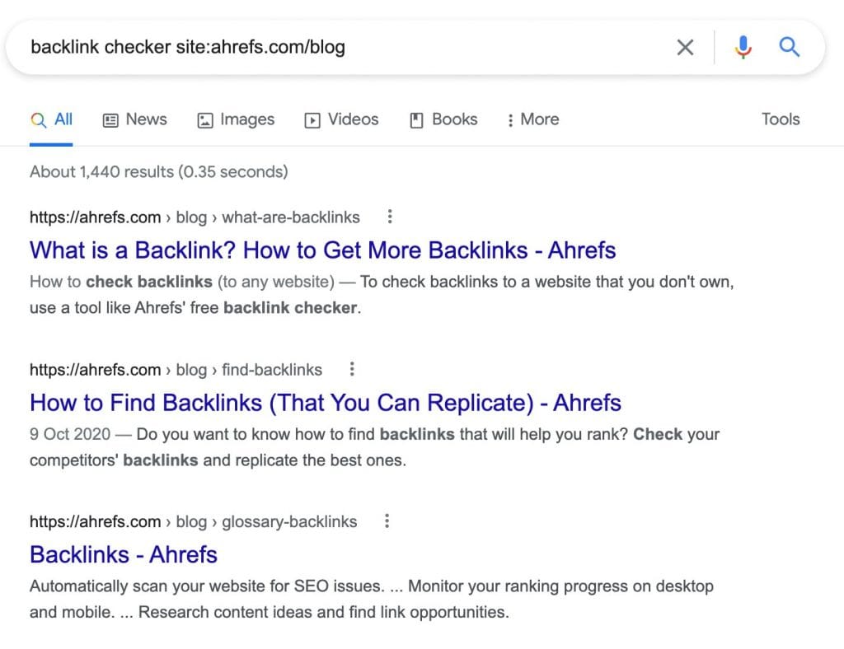Image resolution: width=844 pixels, height=649 pixels.
Task: Show the Books results tab
Action: [443, 119]
